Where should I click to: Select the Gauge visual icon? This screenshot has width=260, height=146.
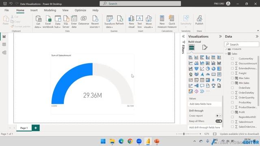(x=208, y=74)
